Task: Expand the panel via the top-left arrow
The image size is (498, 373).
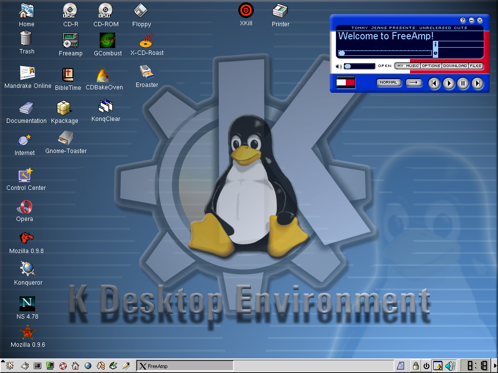Action: (x=2, y=361)
